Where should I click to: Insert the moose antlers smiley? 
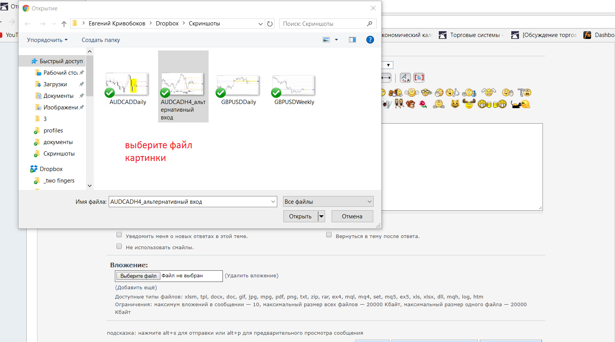coord(469,104)
